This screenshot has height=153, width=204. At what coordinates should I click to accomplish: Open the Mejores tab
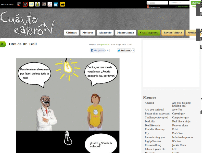point(88,33)
